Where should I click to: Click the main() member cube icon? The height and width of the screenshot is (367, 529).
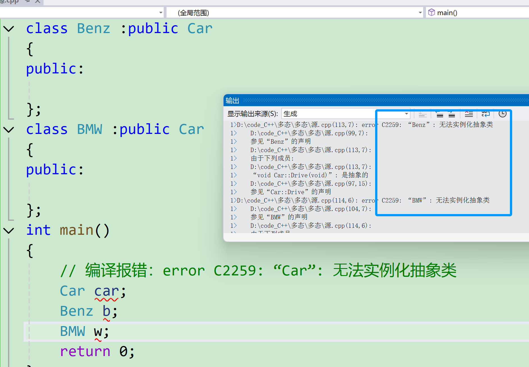(x=431, y=12)
